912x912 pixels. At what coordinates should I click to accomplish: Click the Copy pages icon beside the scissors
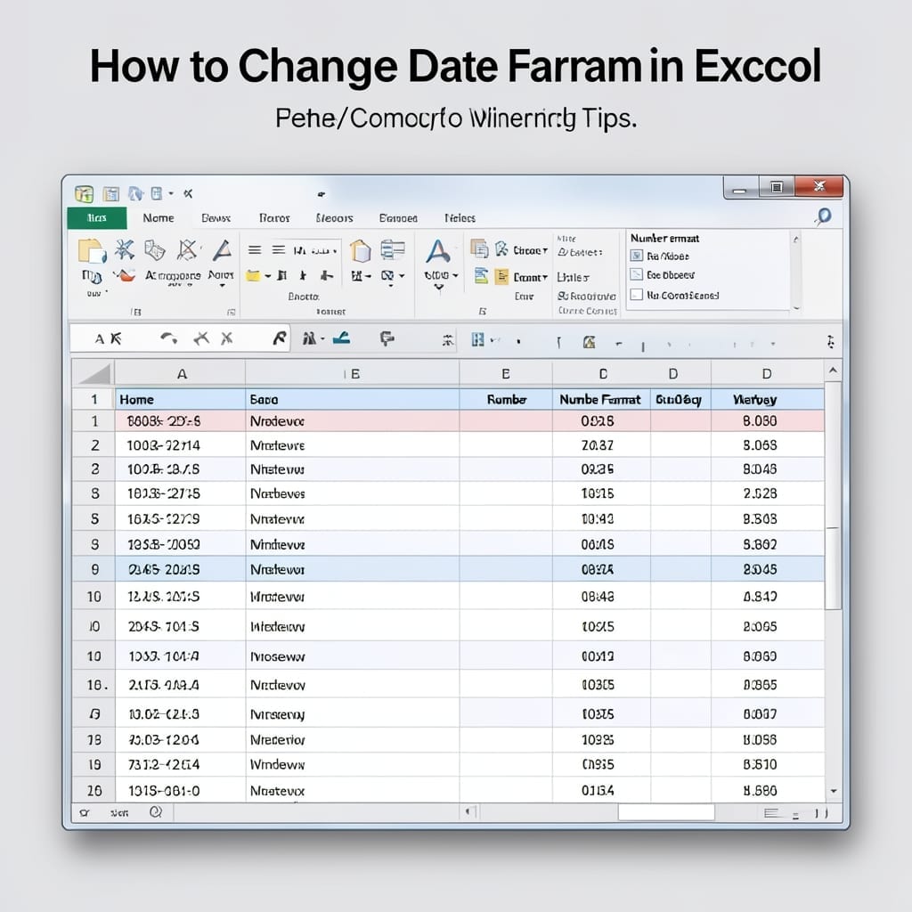point(155,250)
